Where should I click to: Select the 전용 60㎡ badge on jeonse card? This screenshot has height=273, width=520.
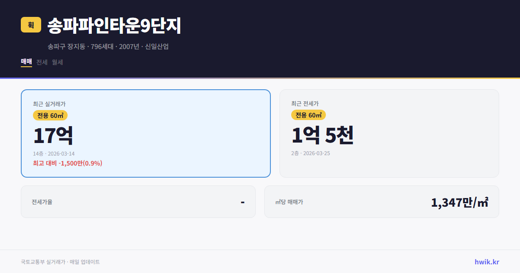pyautogui.click(x=308, y=115)
